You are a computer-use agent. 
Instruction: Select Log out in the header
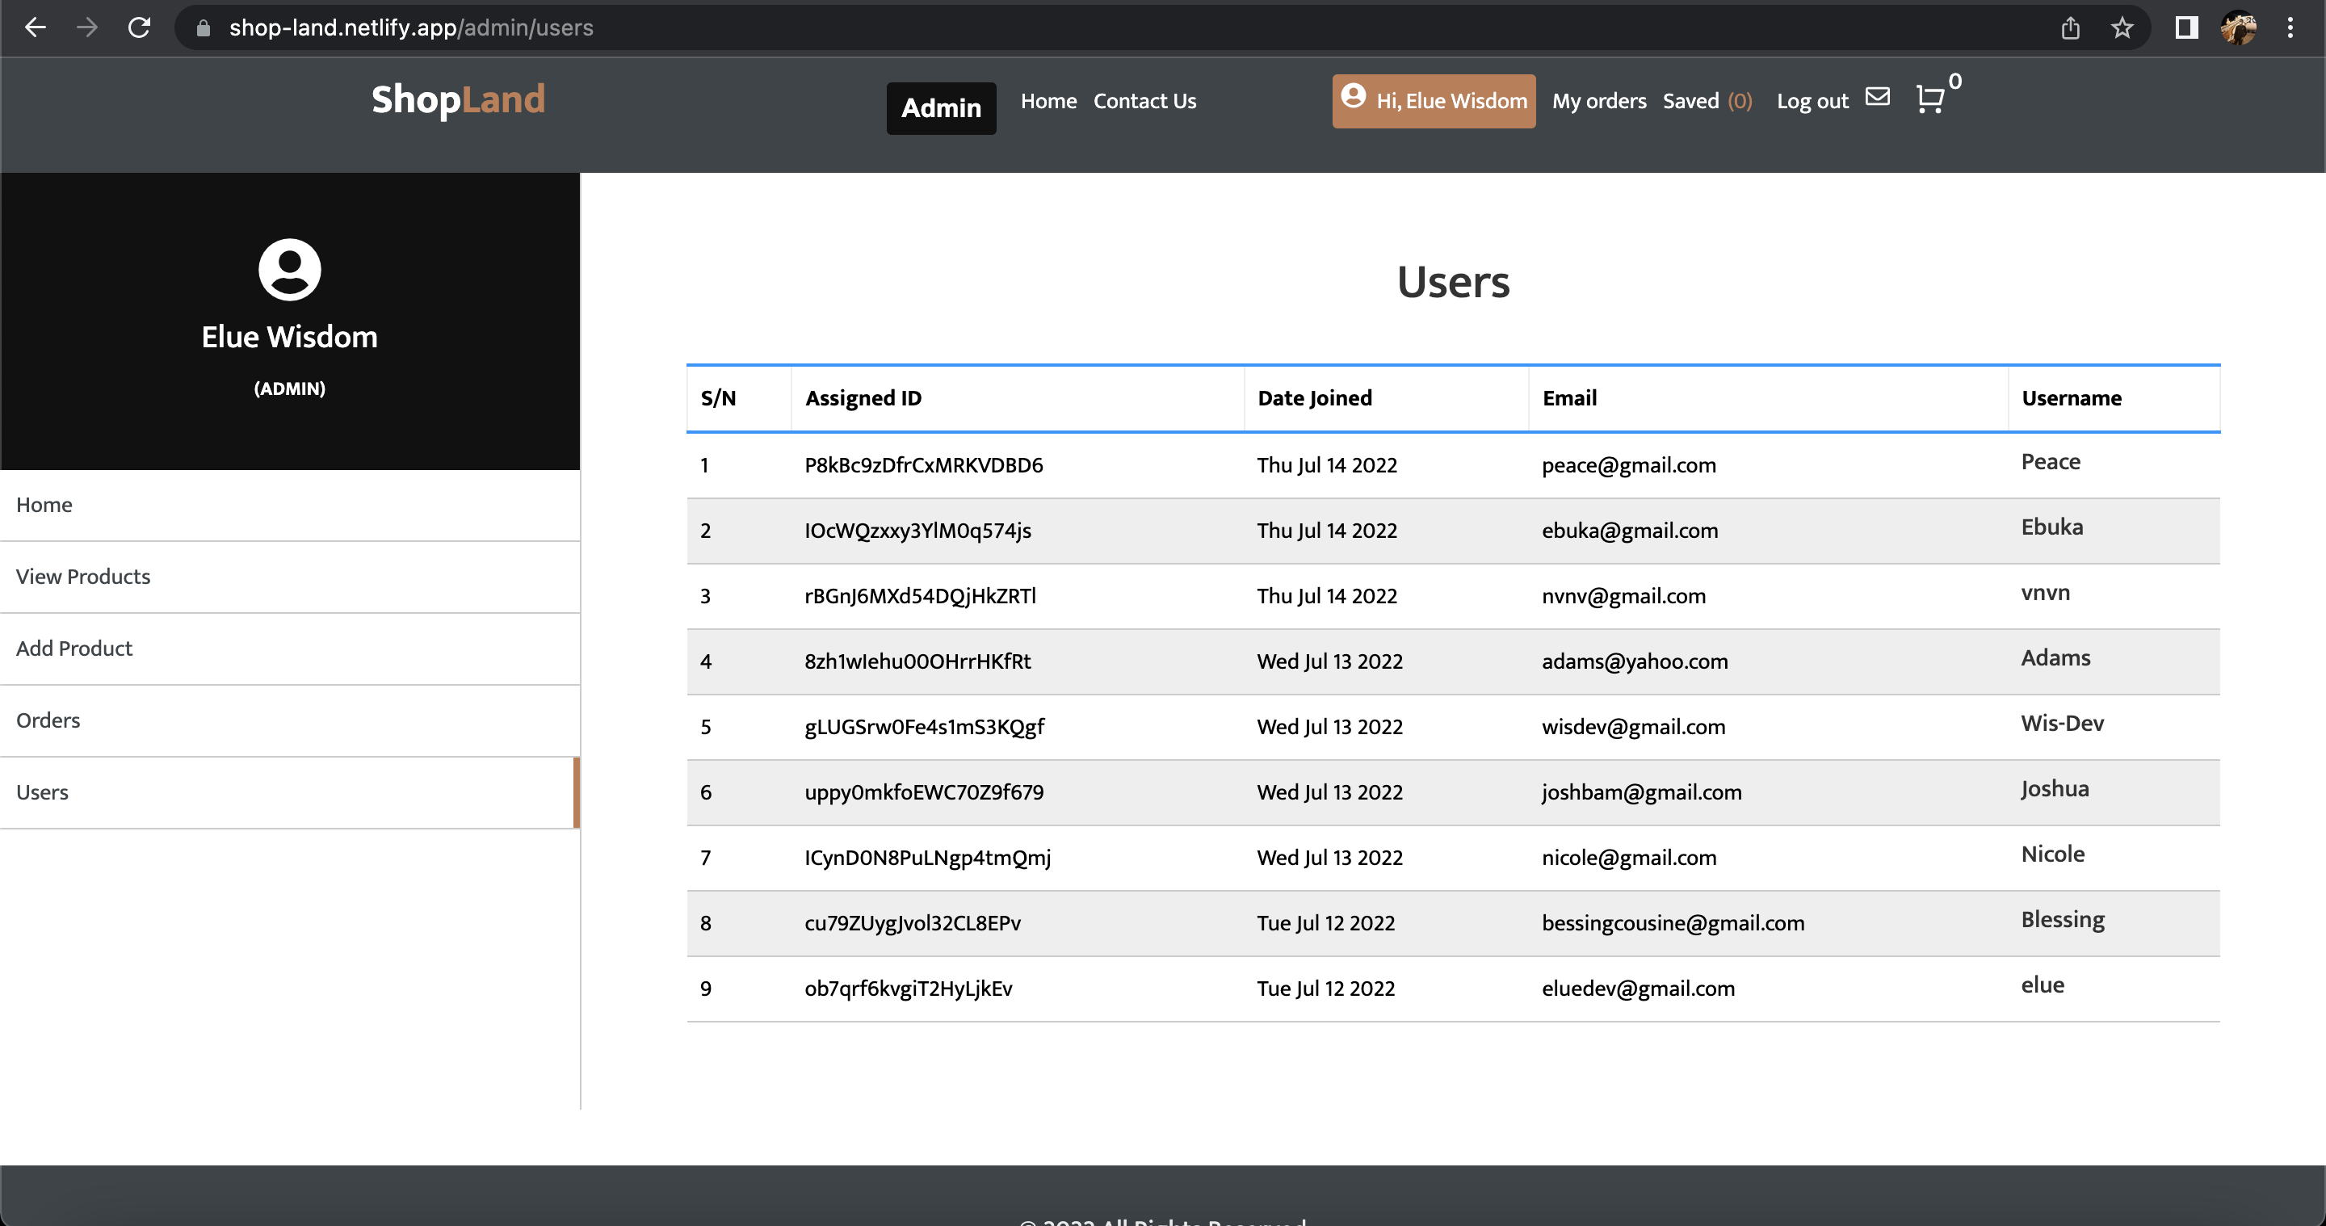1812,101
